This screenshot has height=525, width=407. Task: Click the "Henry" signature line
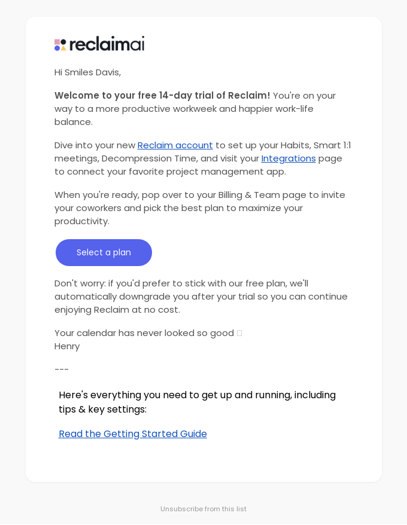pyautogui.click(x=67, y=346)
